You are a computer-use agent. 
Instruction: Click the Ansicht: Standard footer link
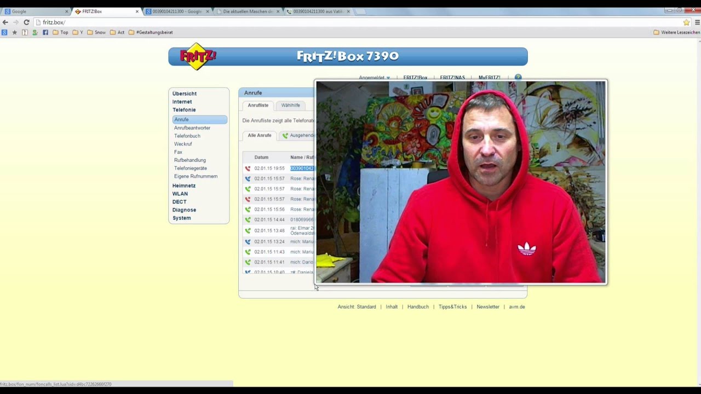(357, 307)
